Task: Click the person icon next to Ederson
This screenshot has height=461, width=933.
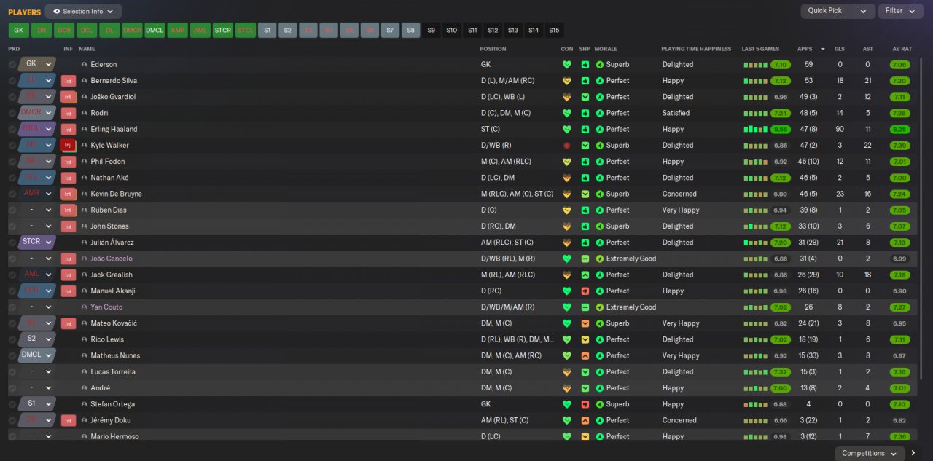Action: click(x=85, y=65)
